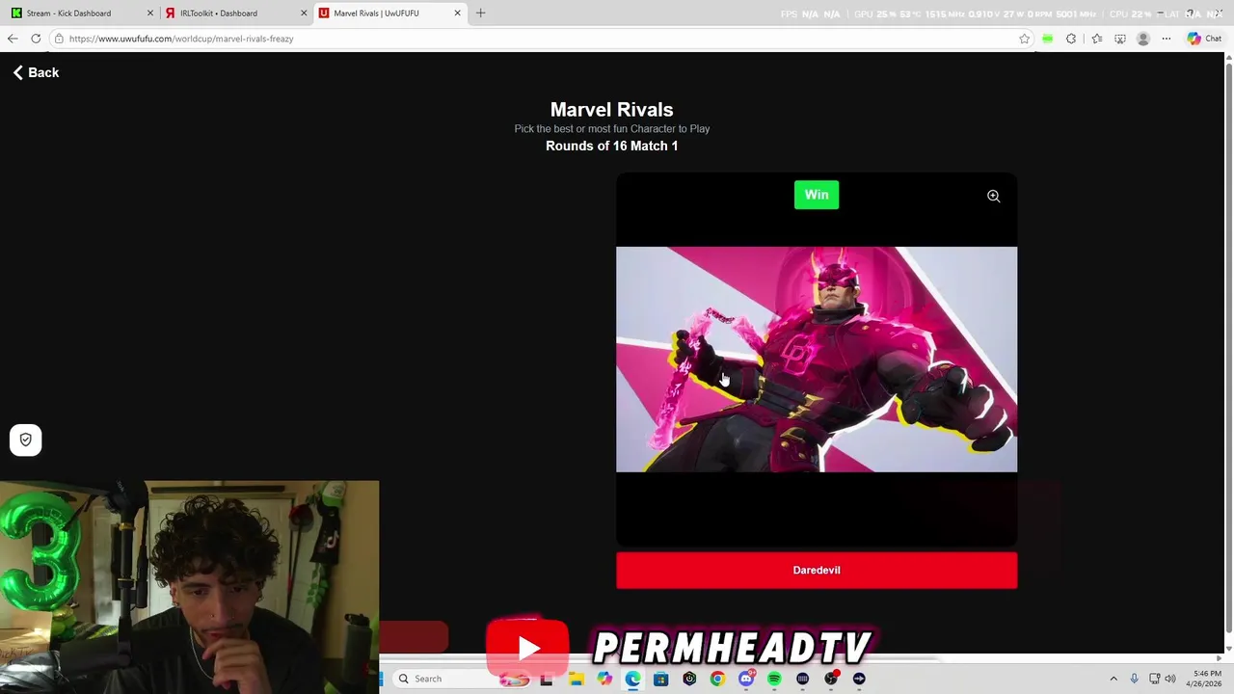This screenshot has width=1234, height=694.
Task: Click the green Win badge
Action: [817, 195]
